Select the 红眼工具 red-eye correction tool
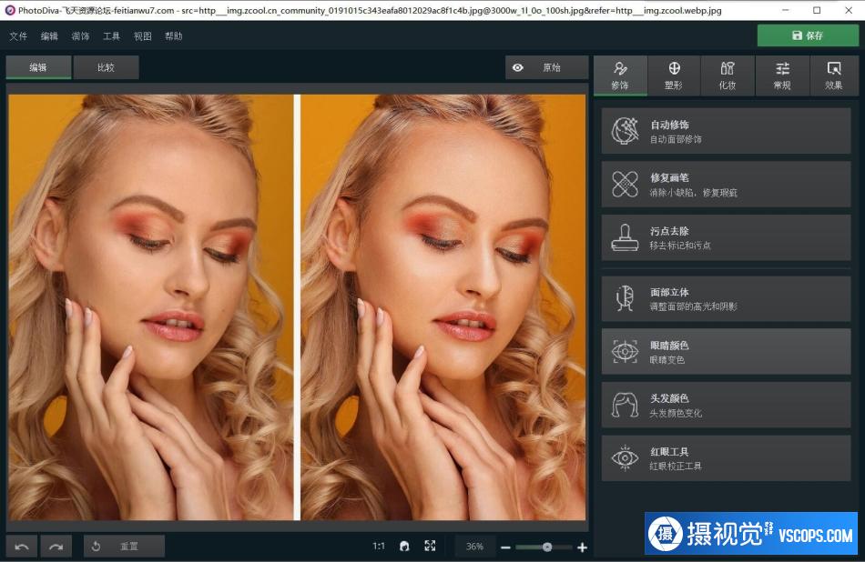This screenshot has width=865, height=562. click(x=726, y=458)
